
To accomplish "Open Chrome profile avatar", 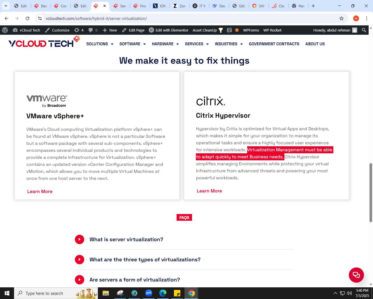I will coord(356,18).
